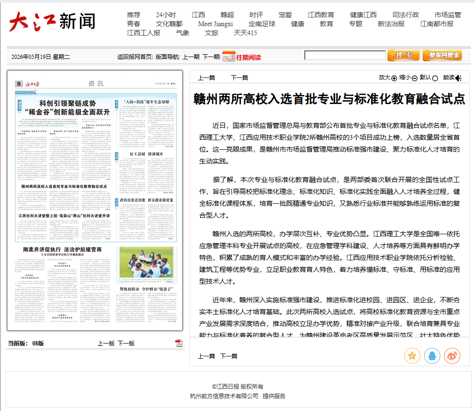Open the 文化赣鄱 navigation item
Screen dimensions: 475x411
pyautogui.click(x=169, y=24)
